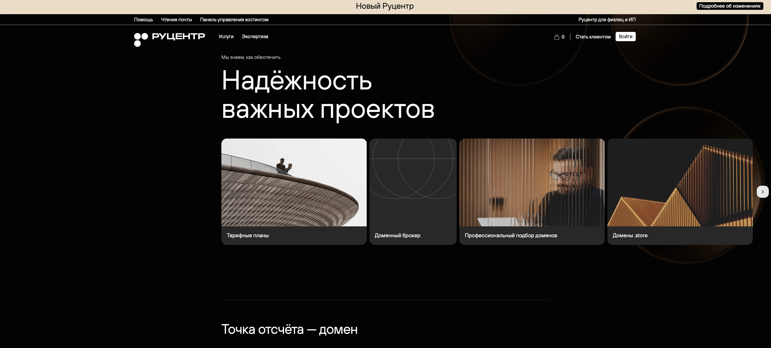This screenshot has height=348, width=771.
Task: Open Панель управления хостингом
Action: pyautogui.click(x=234, y=19)
